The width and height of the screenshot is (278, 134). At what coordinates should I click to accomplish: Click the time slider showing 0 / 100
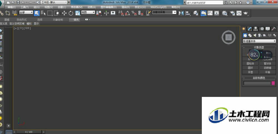point(29,132)
